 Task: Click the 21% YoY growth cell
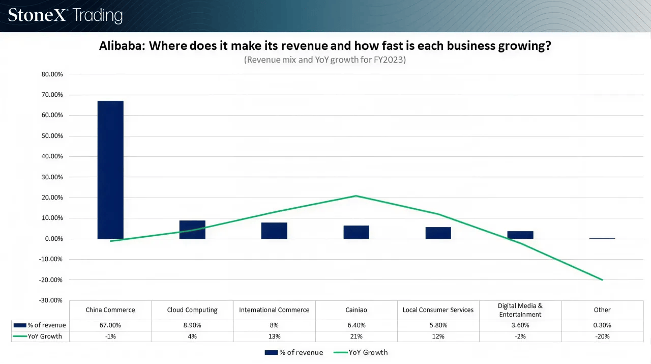[356, 337]
